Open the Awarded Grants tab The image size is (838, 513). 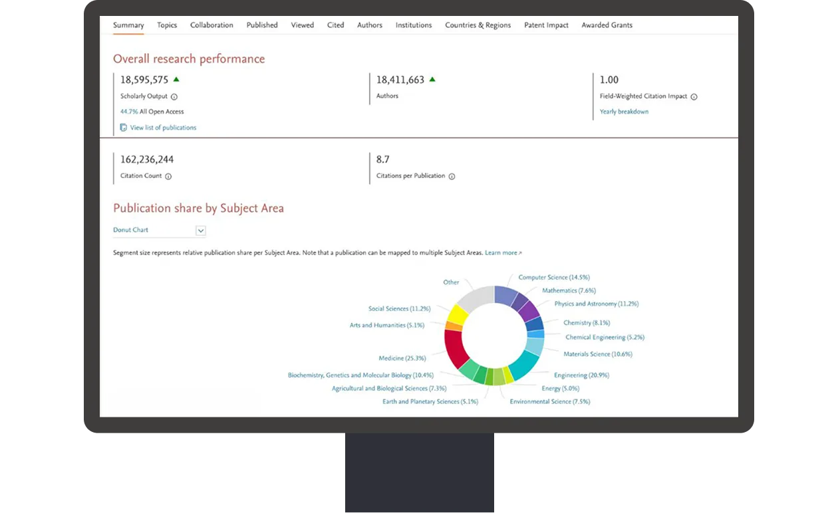(x=607, y=25)
